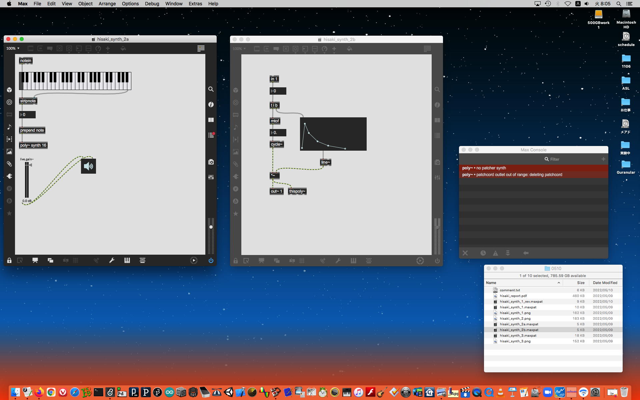Open the Extras menu

point(195,4)
